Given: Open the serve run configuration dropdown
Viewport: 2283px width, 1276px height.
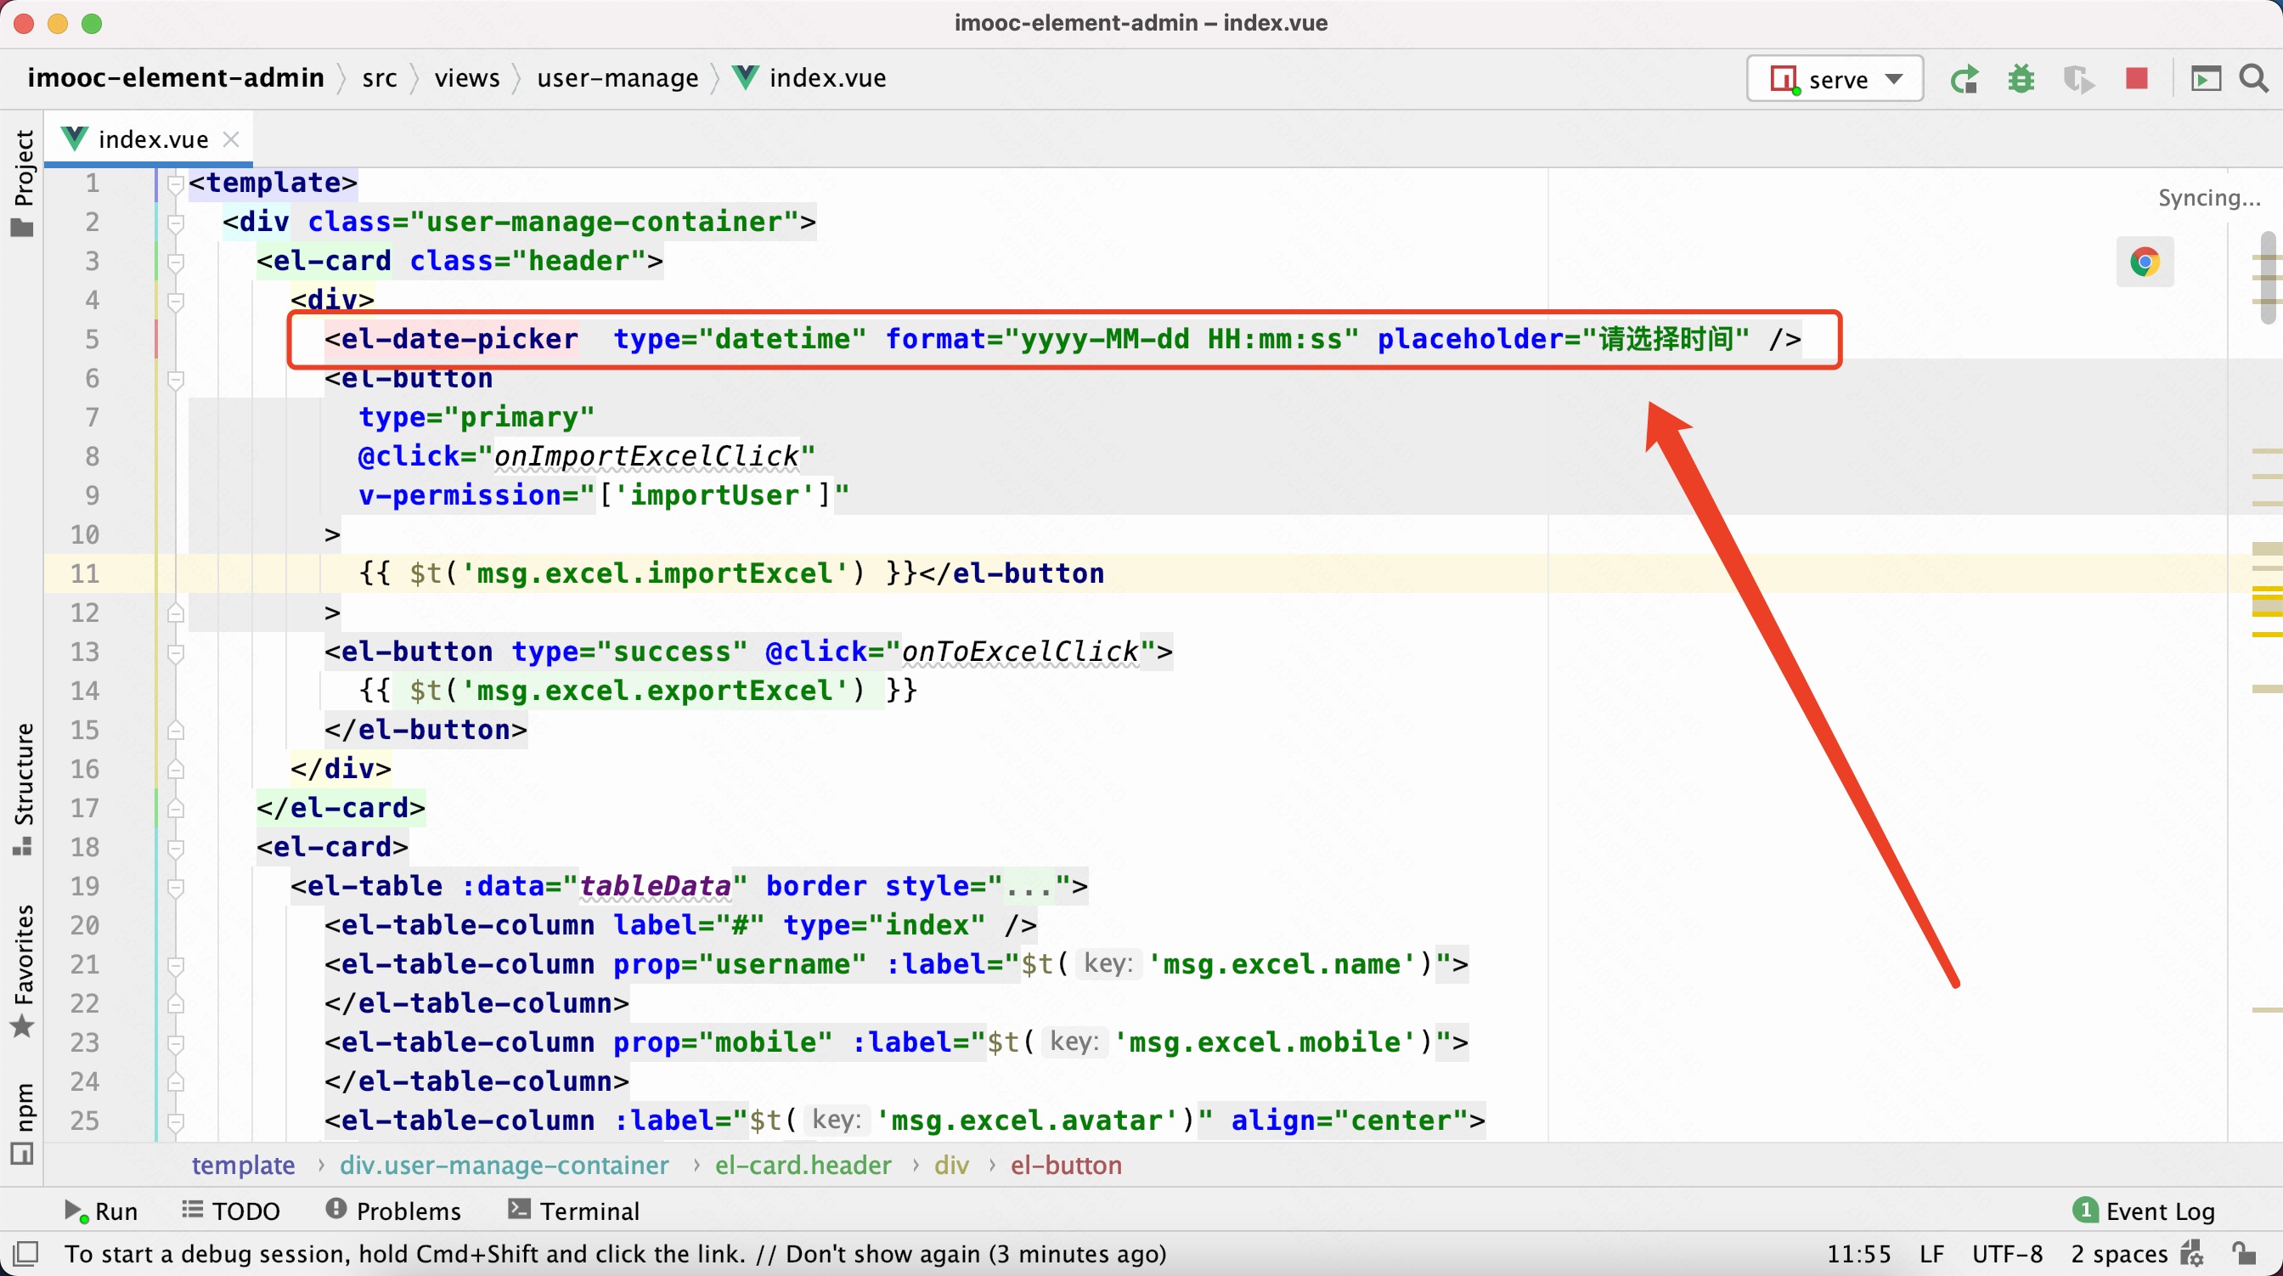Looking at the screenshot, I should tap(1835, 79).
